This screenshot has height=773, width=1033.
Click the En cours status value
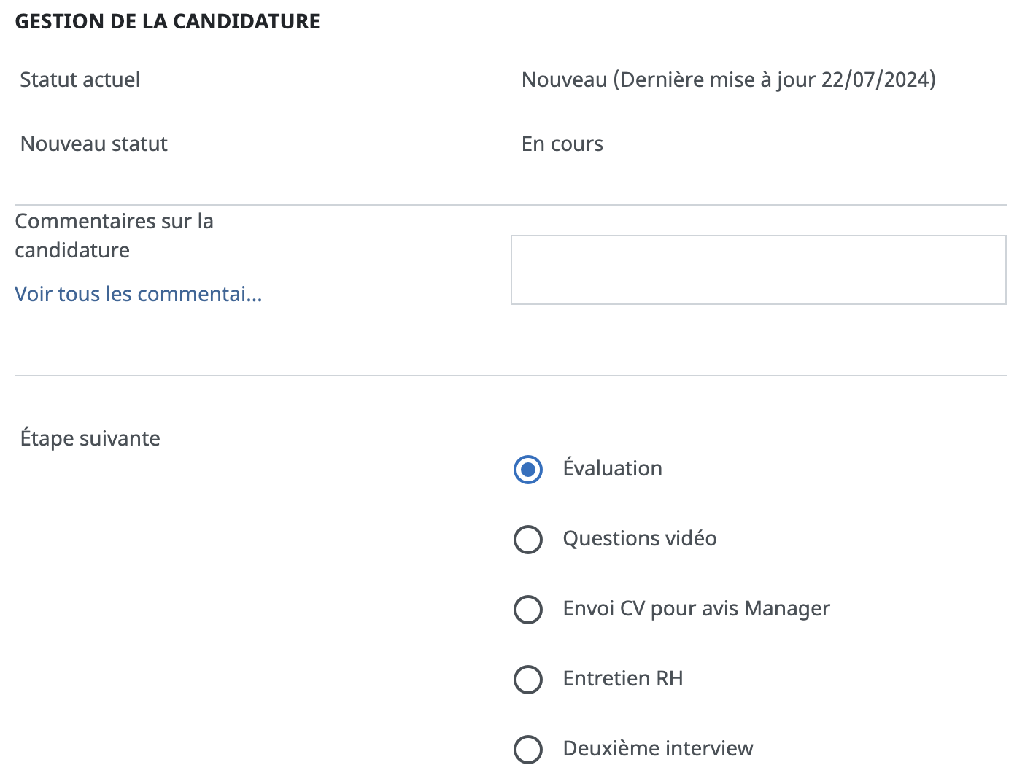[x=562, y=144]
